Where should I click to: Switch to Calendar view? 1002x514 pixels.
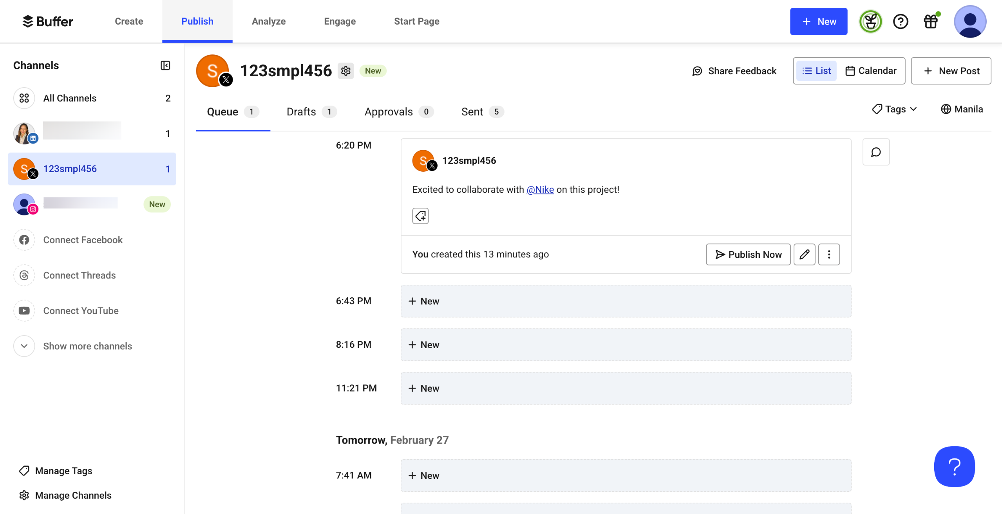tap(871, 71)
